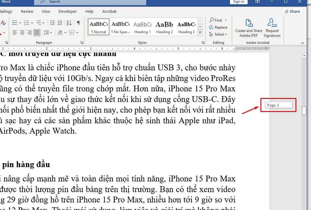Screen dimensions: 311x210
Task: Open the View tab
Action: [x=46, y=12]
